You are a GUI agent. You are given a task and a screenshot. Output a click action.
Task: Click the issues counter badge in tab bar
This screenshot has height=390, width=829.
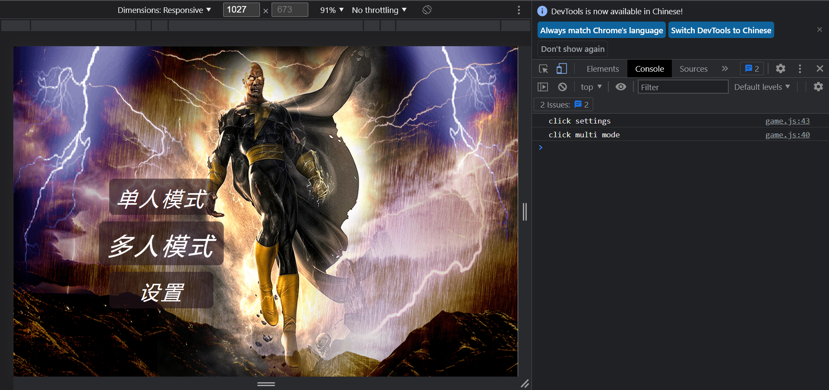click(752, 69)
